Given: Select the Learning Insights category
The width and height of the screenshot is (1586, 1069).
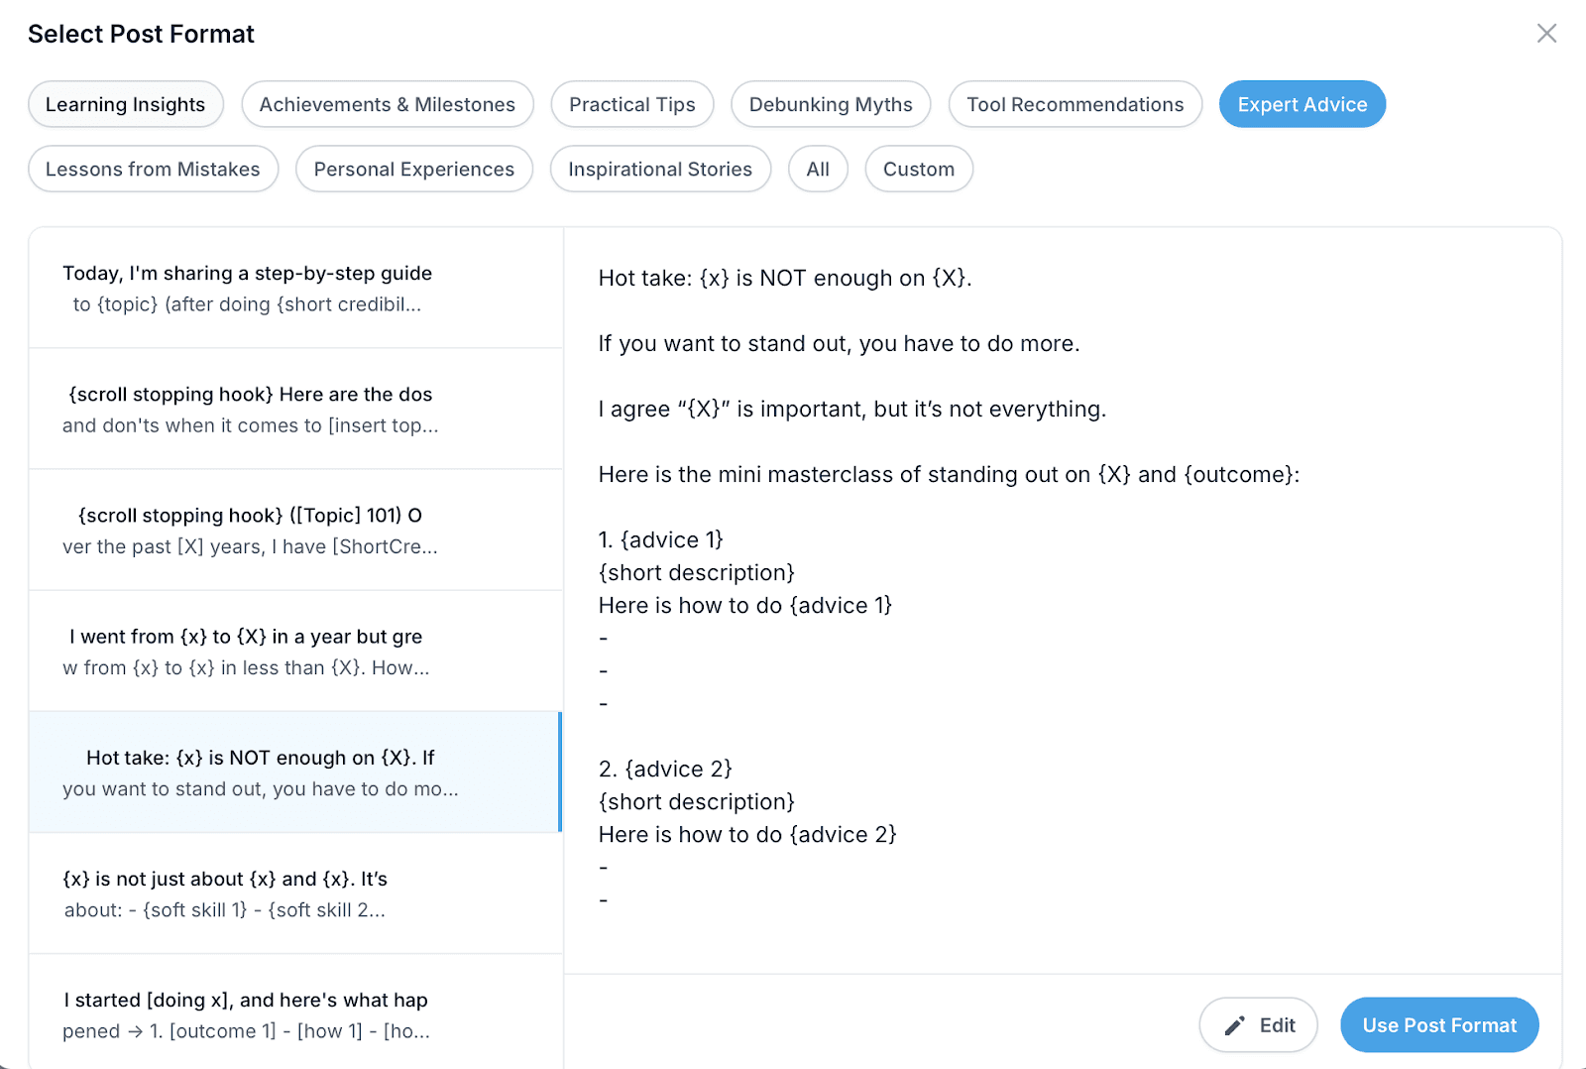Looking at the screenshot, I should [x=126, y=104].
